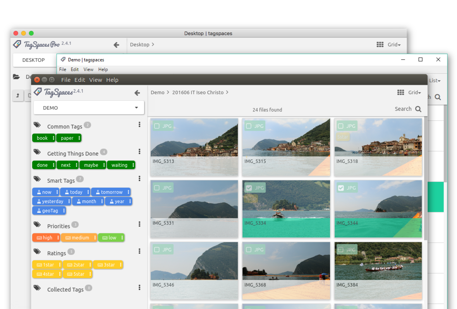Uncheck the IMG_5334 checkbox

249,188
